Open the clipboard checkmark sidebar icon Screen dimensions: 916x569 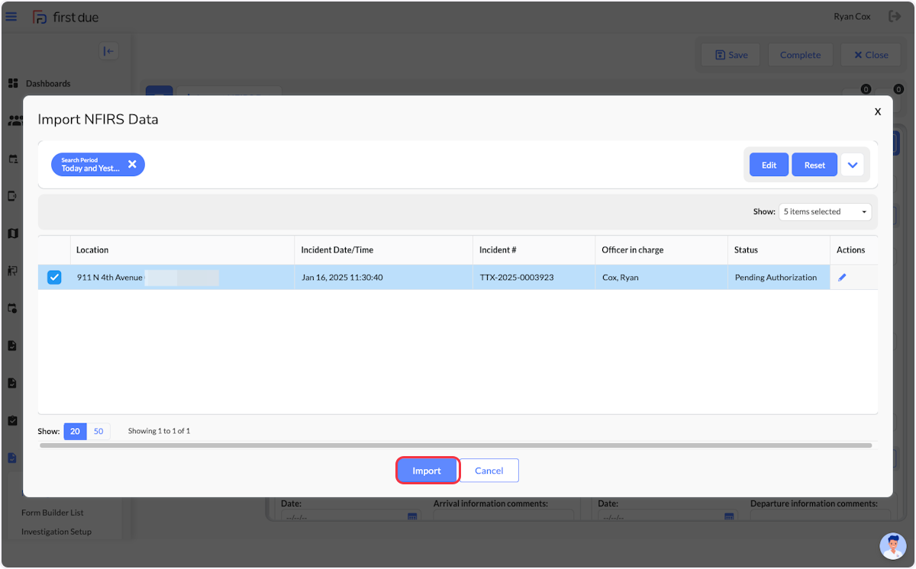[13, 420]
